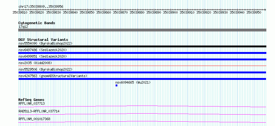The height and width of the screenshot is (126, 275).
Task: Open variant nsv4247563 (gnomADStructuralVariants) label
Action: 53,76
